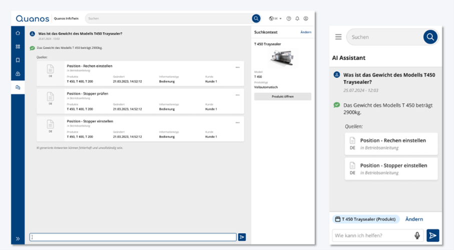Open the user account icon
Screen dimensions: 454x250
click(x=306, y=18)
